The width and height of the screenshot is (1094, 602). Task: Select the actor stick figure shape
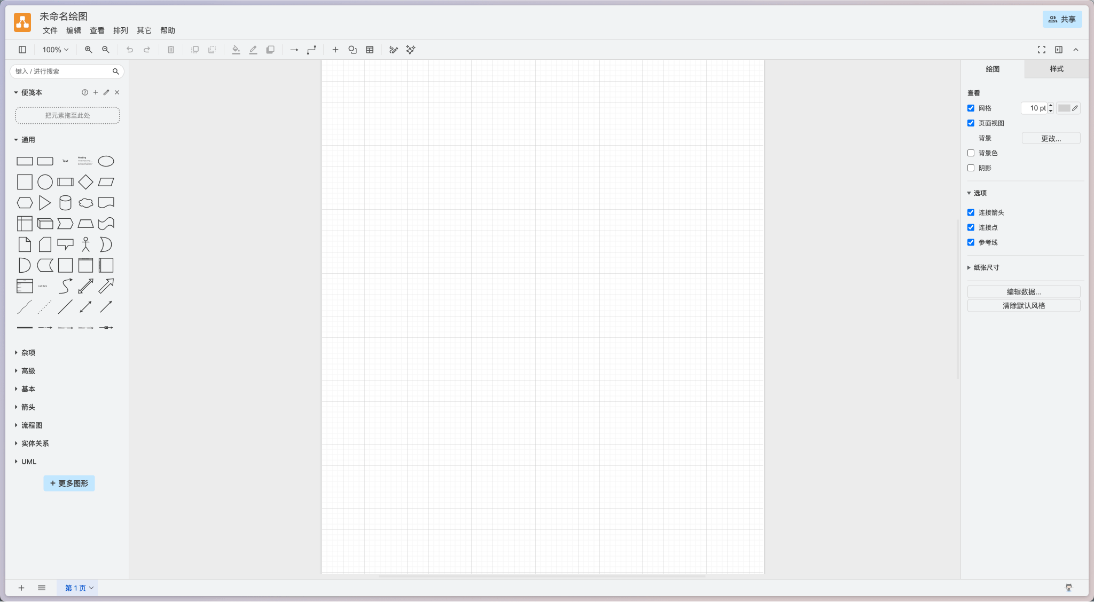point(85,244)
